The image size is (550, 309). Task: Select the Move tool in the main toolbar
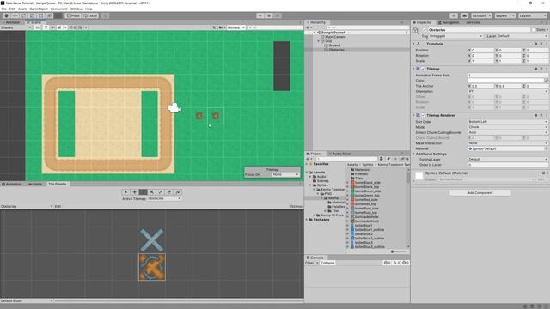tap(15, 15)
